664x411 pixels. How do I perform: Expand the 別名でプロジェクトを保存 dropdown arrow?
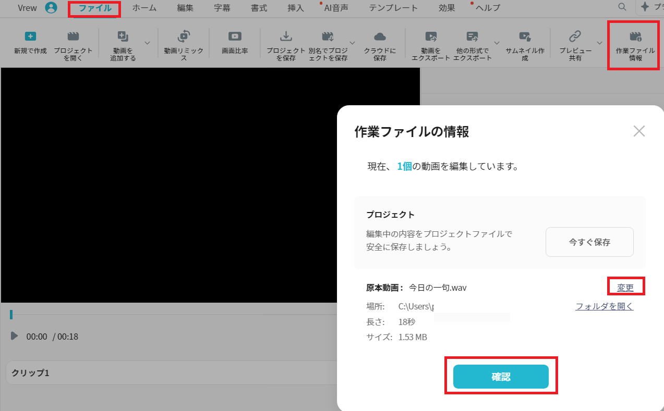pos(352,43)
